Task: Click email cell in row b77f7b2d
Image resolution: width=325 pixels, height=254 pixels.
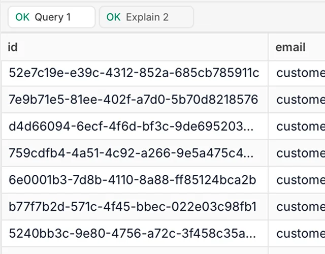Action: point(297,207)
